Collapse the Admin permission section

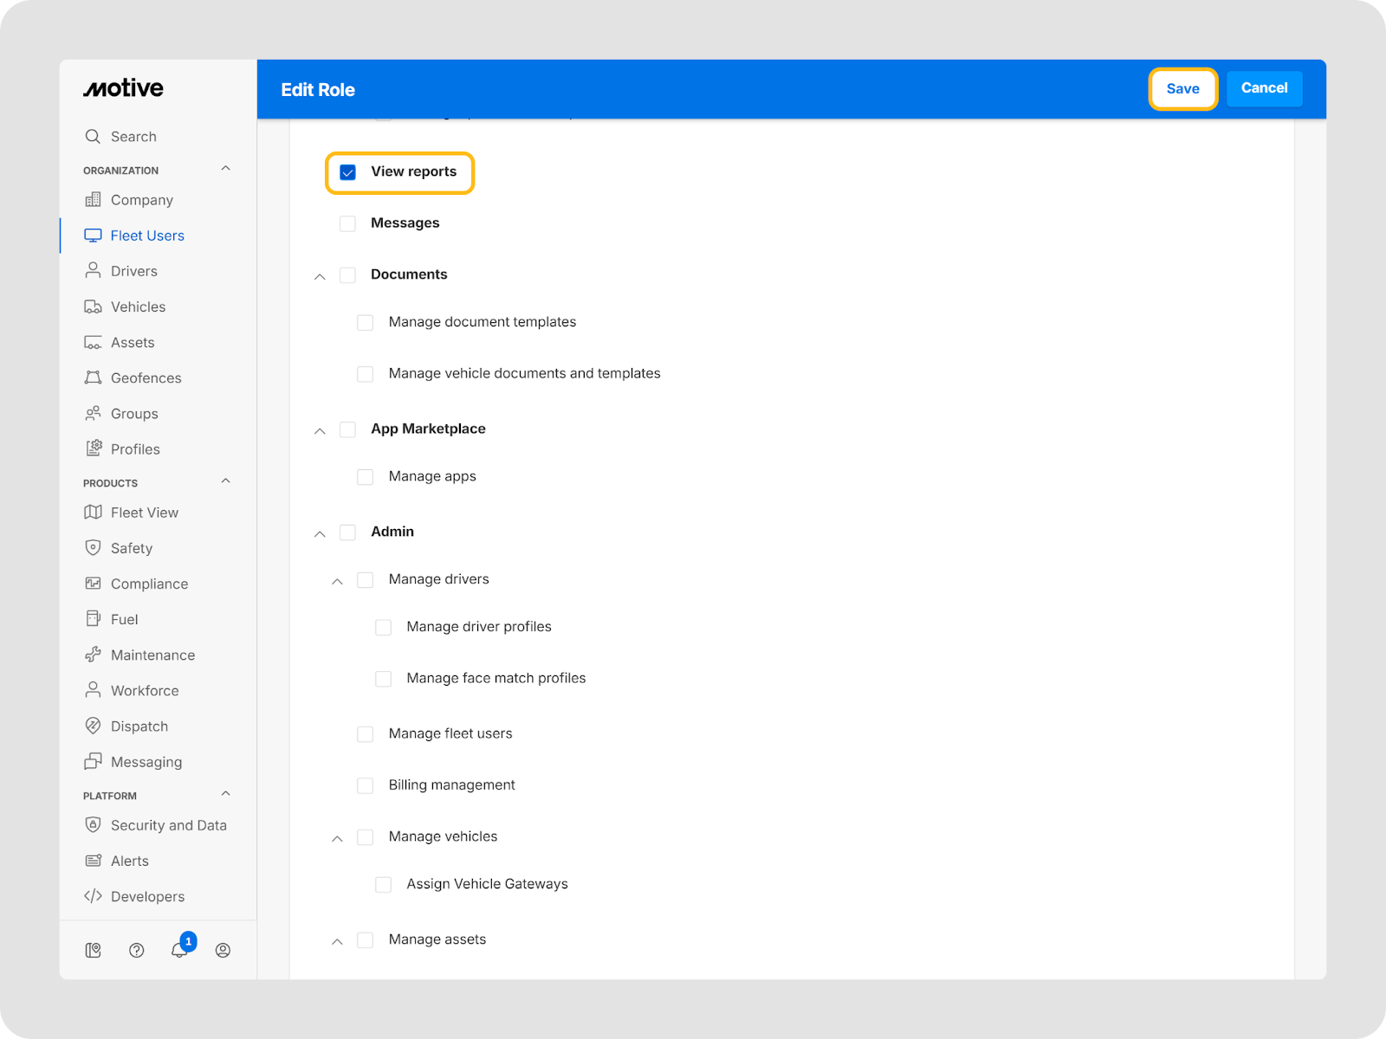320,533
